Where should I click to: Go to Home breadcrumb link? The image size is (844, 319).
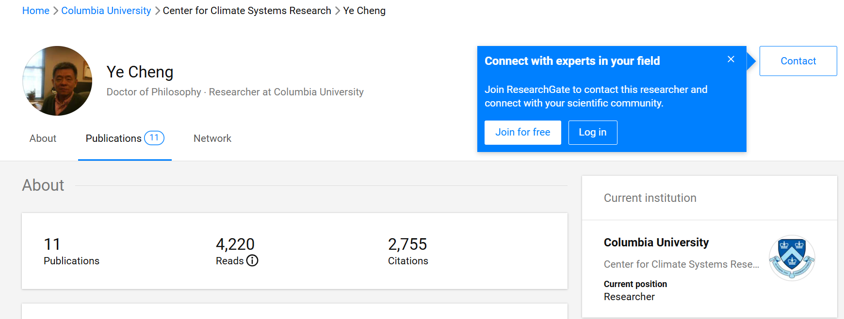coord(36,11)
